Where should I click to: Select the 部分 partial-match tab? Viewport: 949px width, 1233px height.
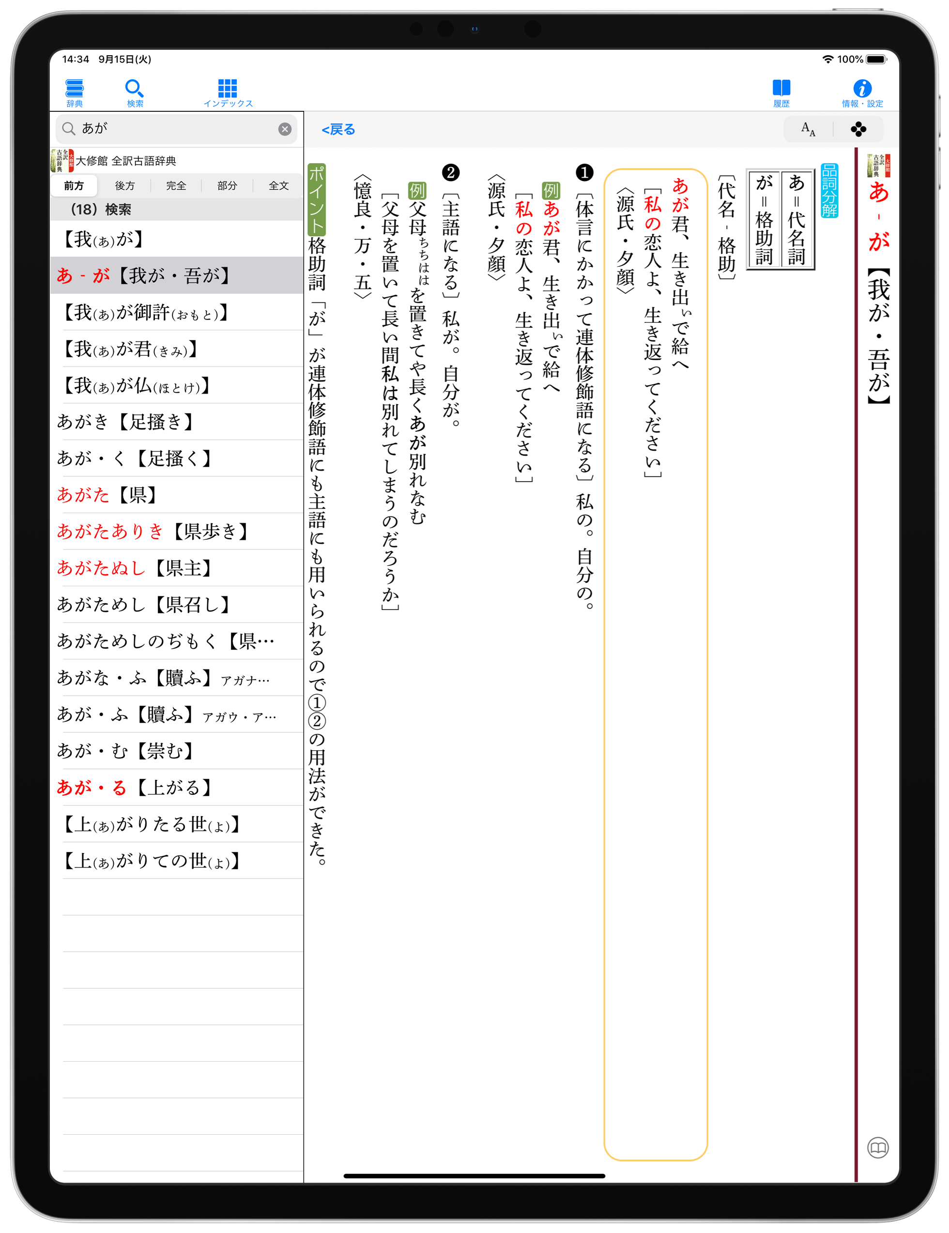[227, 186]
